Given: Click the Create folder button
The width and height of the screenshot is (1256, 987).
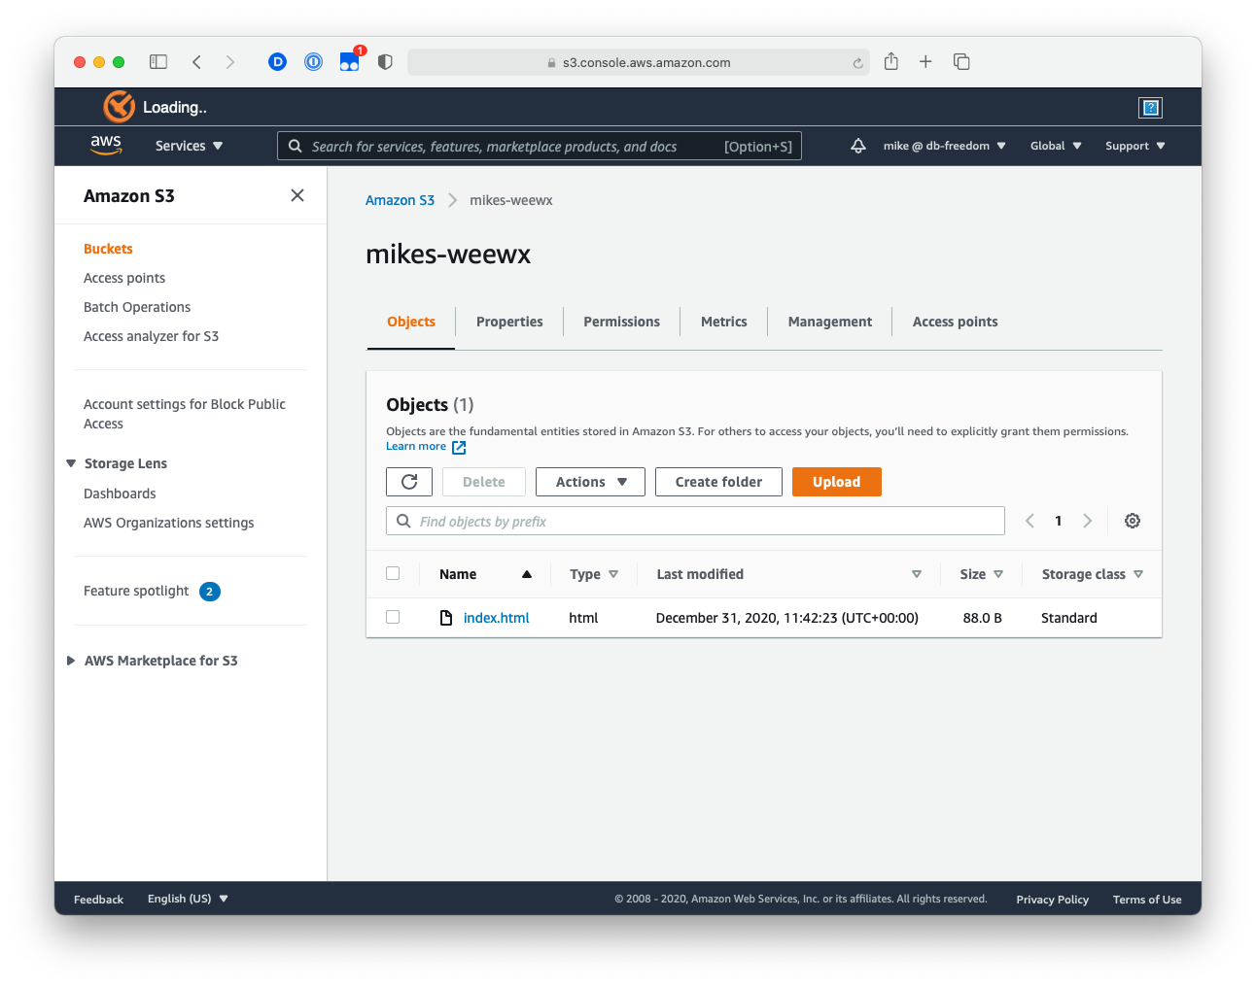Looking at the screenshot, I should click(x=719, y=482).
